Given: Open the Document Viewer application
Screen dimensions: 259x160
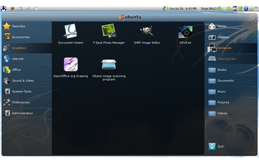Looking at the screenshot, I should click(x=71, y=34).
